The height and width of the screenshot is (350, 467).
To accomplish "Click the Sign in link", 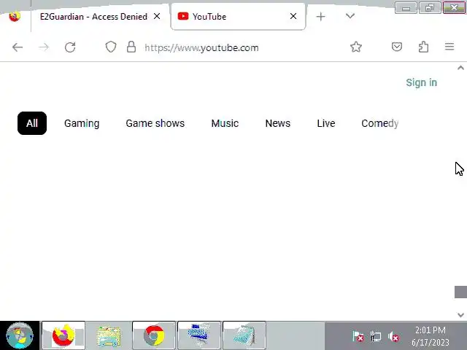I will pyautogui.click(x=422, y=82).
